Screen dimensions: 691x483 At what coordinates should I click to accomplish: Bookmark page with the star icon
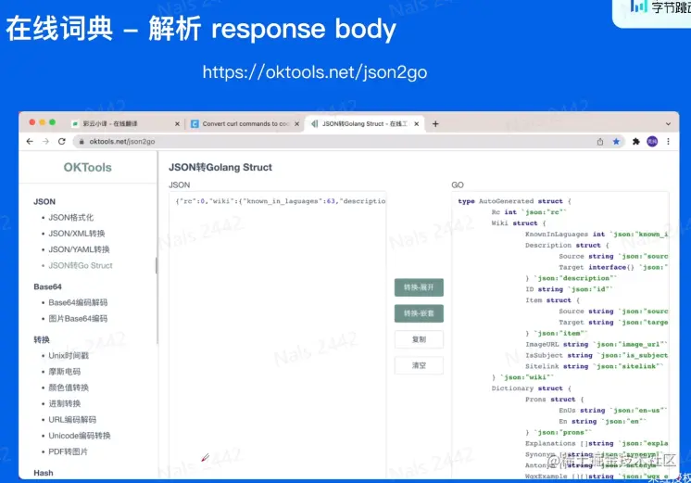616,142
